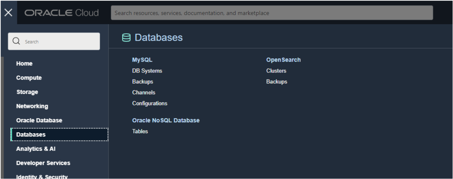Open Home in the navigation menu
This screenshot has height=179, width=453.
click(x=24, y=64)
